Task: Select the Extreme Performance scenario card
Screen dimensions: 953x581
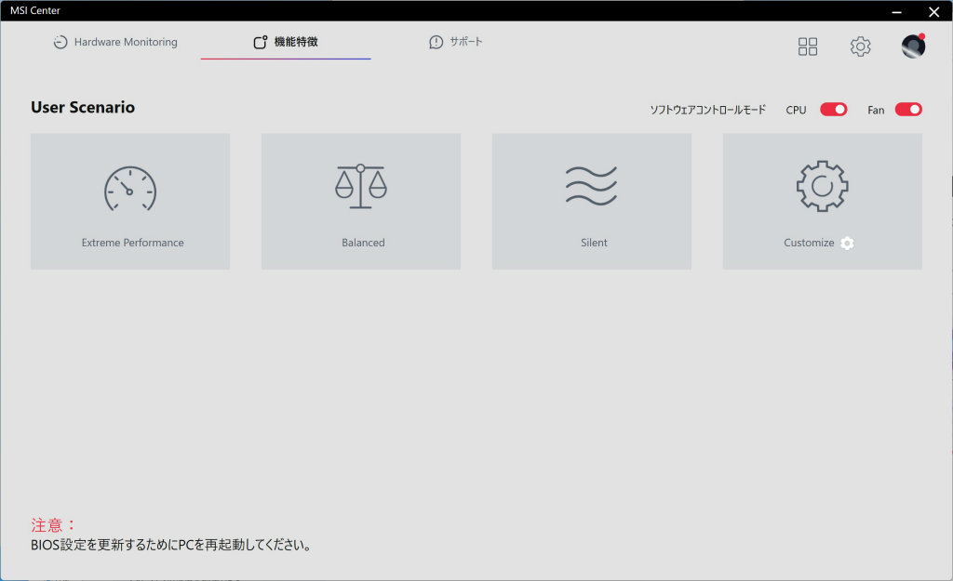Action: coord(130,202)
